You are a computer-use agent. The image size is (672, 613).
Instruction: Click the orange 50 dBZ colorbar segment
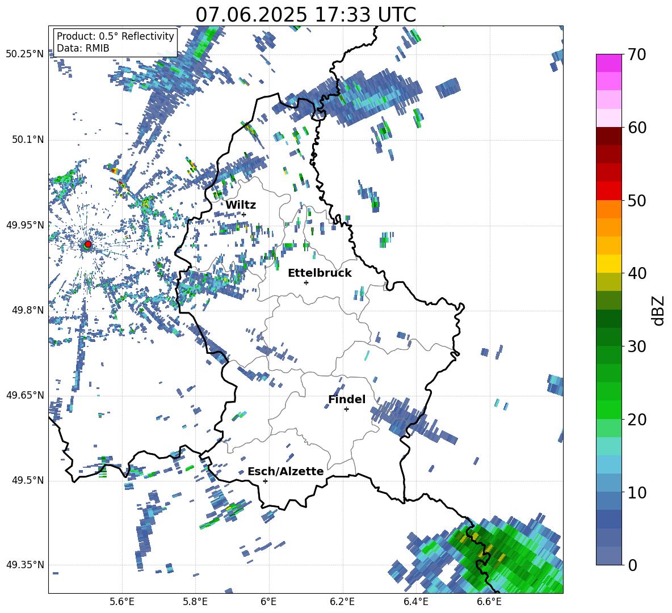[x=608, y=209]
